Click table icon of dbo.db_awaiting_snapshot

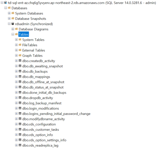click(x=20, y=66)
